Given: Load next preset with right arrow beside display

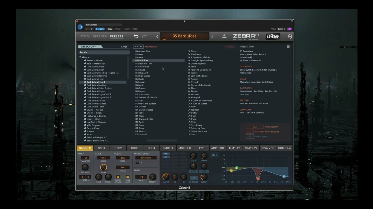Looking at the screenshot, I should click(x=212, y=36).
